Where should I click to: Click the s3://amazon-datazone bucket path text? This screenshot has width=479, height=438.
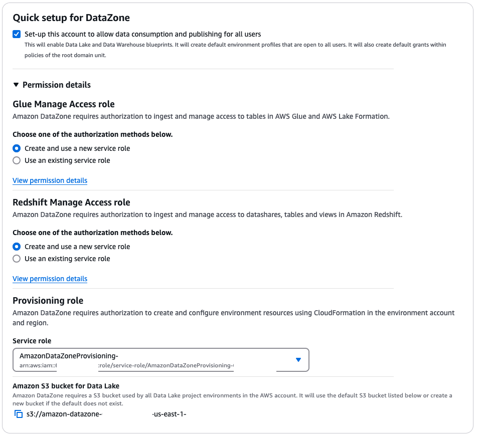point(106,414)
